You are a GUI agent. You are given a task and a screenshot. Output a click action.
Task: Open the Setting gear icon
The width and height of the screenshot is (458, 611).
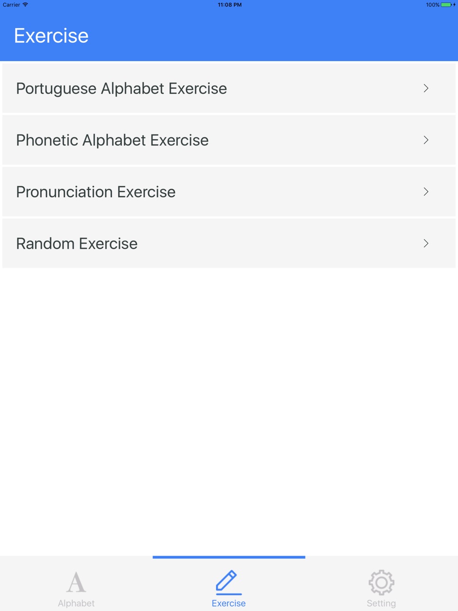381,582
